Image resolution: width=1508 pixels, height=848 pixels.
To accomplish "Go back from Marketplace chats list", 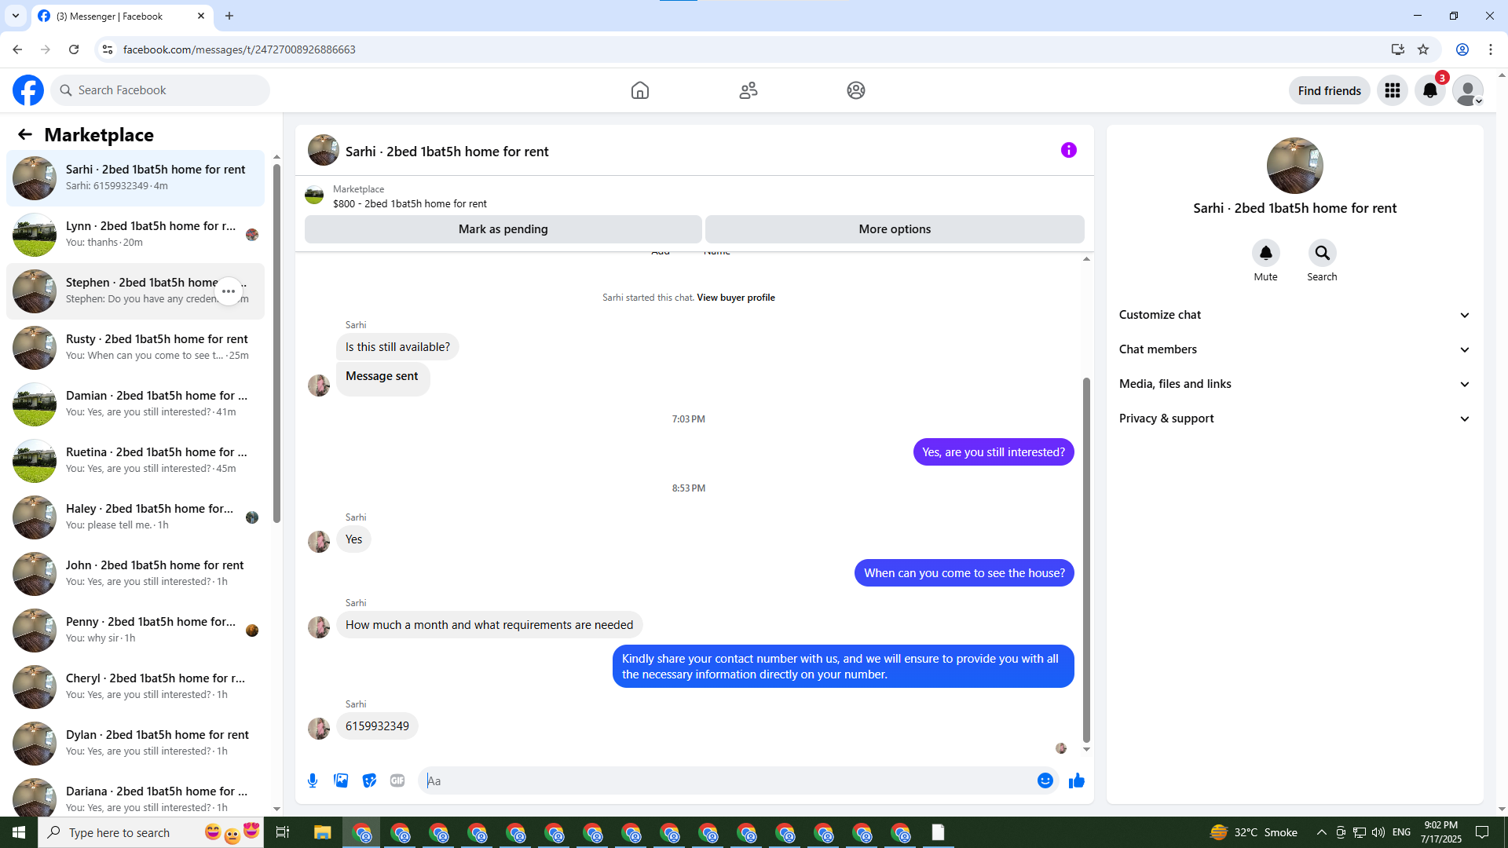I will point(25,134).
